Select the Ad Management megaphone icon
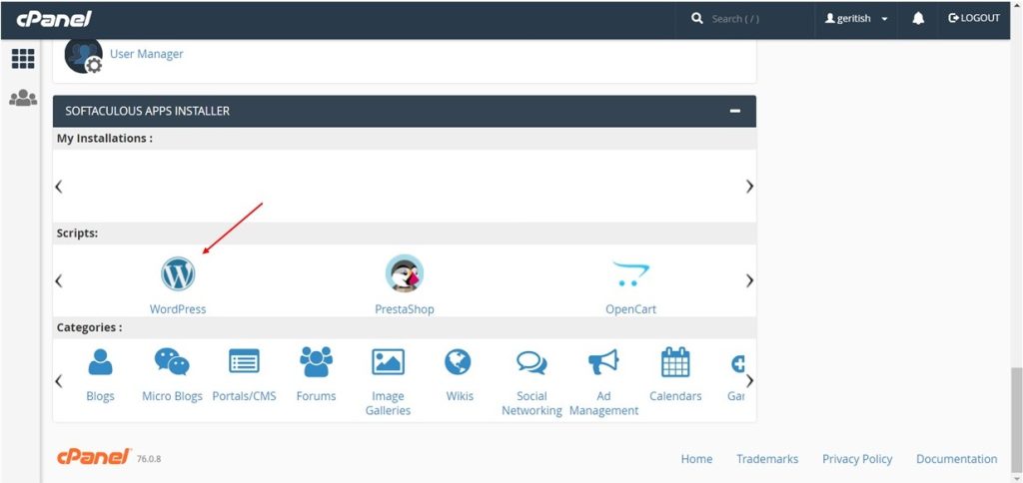The height and width of the screenshot is (483, 1023). click(x=603, y=362)
